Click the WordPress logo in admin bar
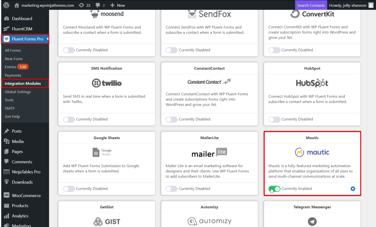Viewport: 376px width, 227px height. 6,5
